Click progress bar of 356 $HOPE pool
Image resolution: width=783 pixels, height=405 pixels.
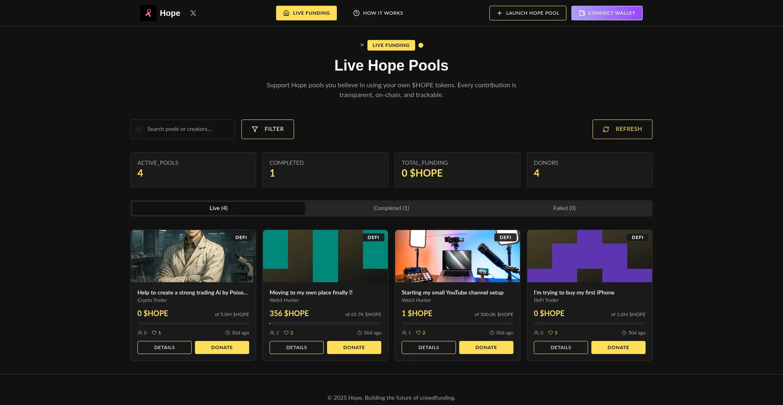coord(325,323)
